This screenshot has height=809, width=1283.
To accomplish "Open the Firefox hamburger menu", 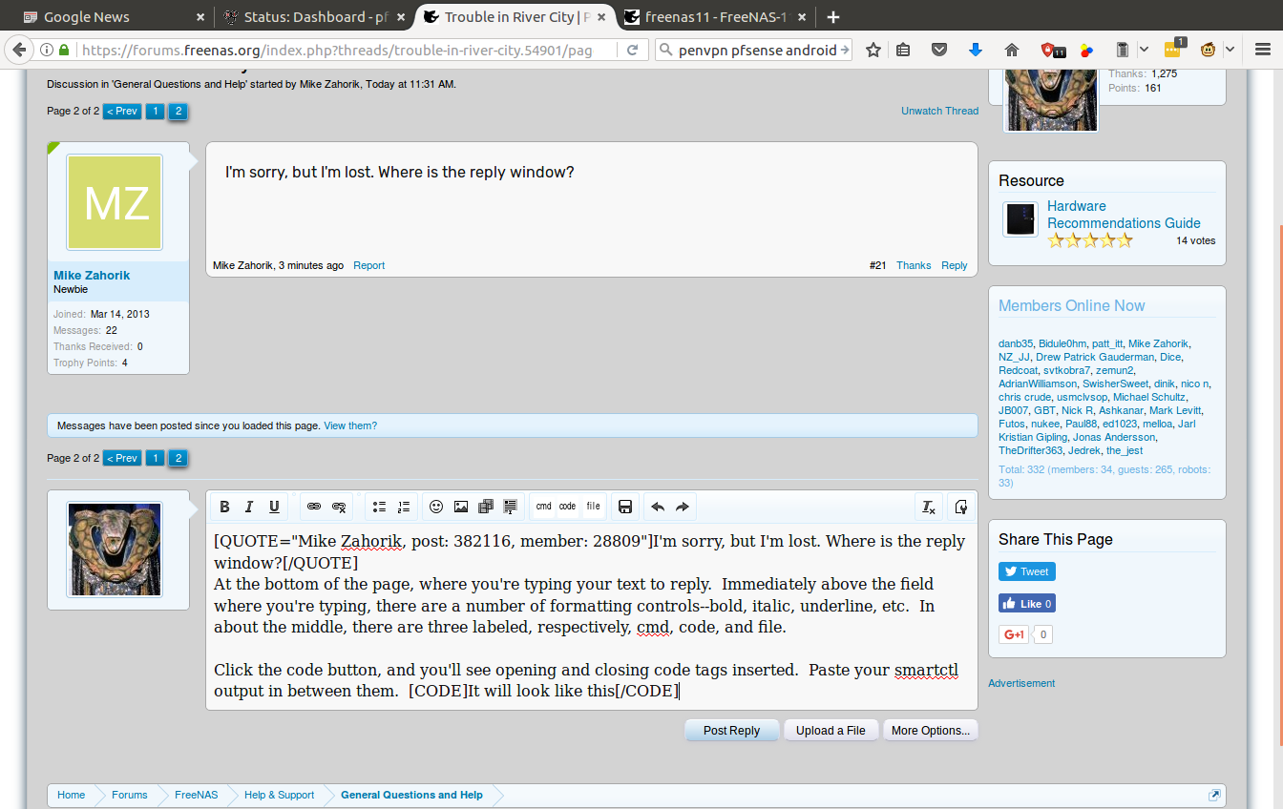I will click(x=1261, y=50).
